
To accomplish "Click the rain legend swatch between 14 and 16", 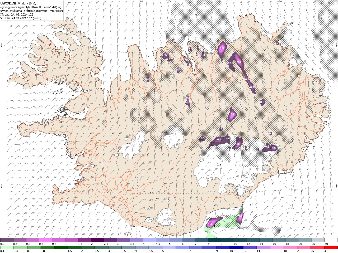I will tap(264, 247).
